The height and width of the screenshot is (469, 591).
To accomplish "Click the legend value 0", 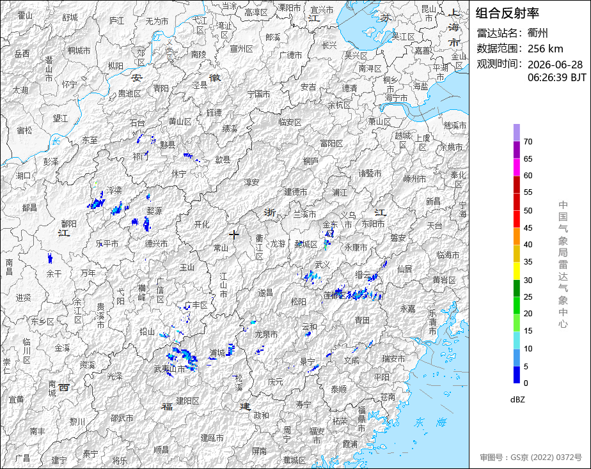I will pyautogui.click(x=526, y=383).
